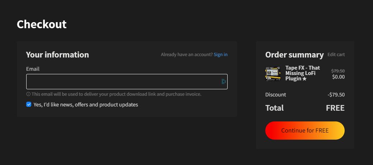373x165 pixels.
Task: Open the Tape FX product thumbnail
Action: [x=273, y=74]
